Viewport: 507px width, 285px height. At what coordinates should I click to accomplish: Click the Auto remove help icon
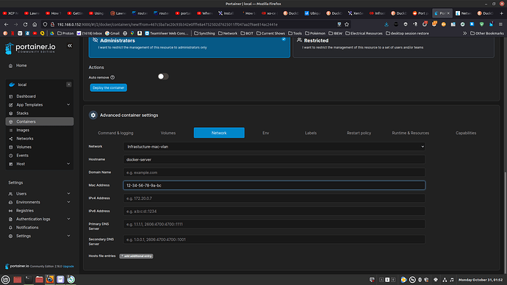pos(112,78)
